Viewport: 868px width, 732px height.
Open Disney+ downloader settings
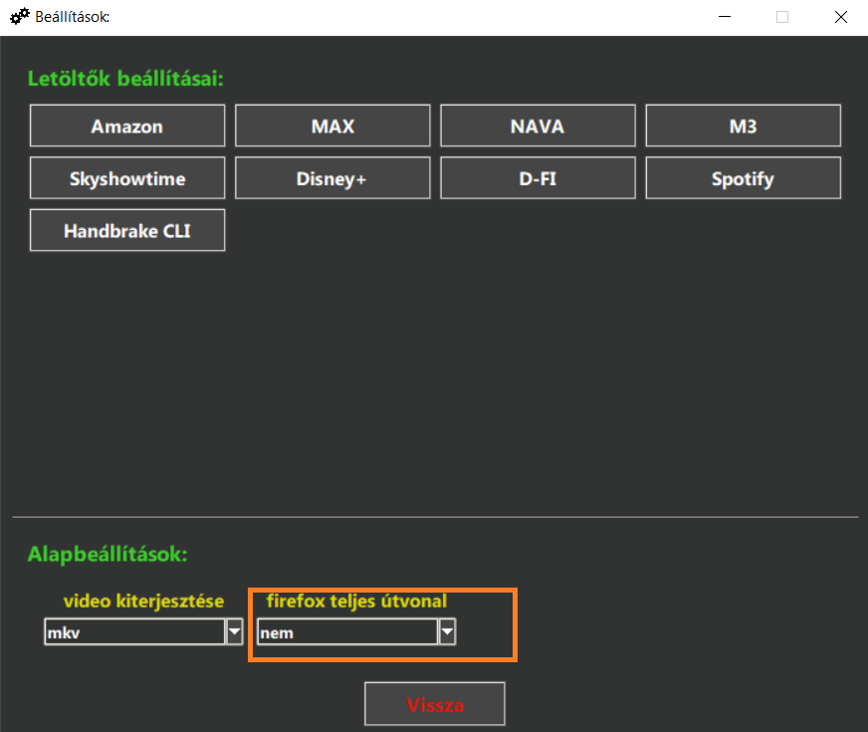332,177
